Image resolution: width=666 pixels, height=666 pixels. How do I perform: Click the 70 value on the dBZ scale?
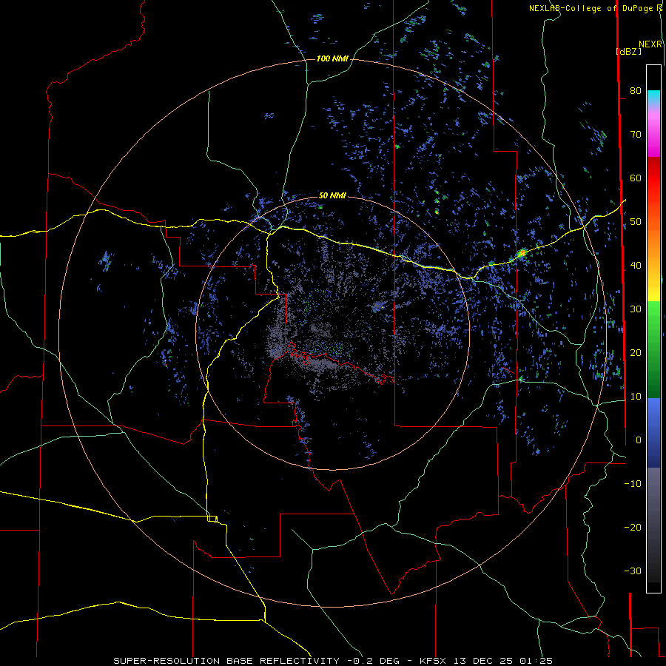pyautogui.click(x=636, y=134)
